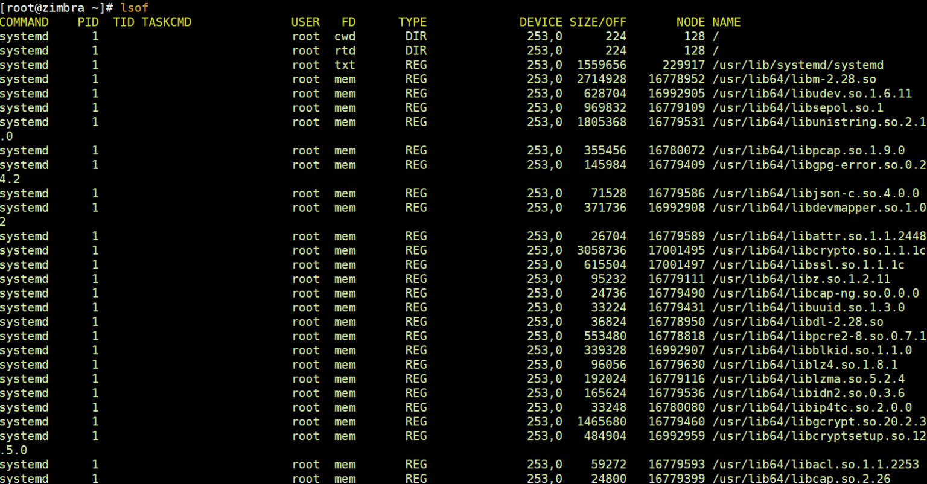927x484 pixels.
Task: Click the txt FD on the systemd row
Action: 345,65
